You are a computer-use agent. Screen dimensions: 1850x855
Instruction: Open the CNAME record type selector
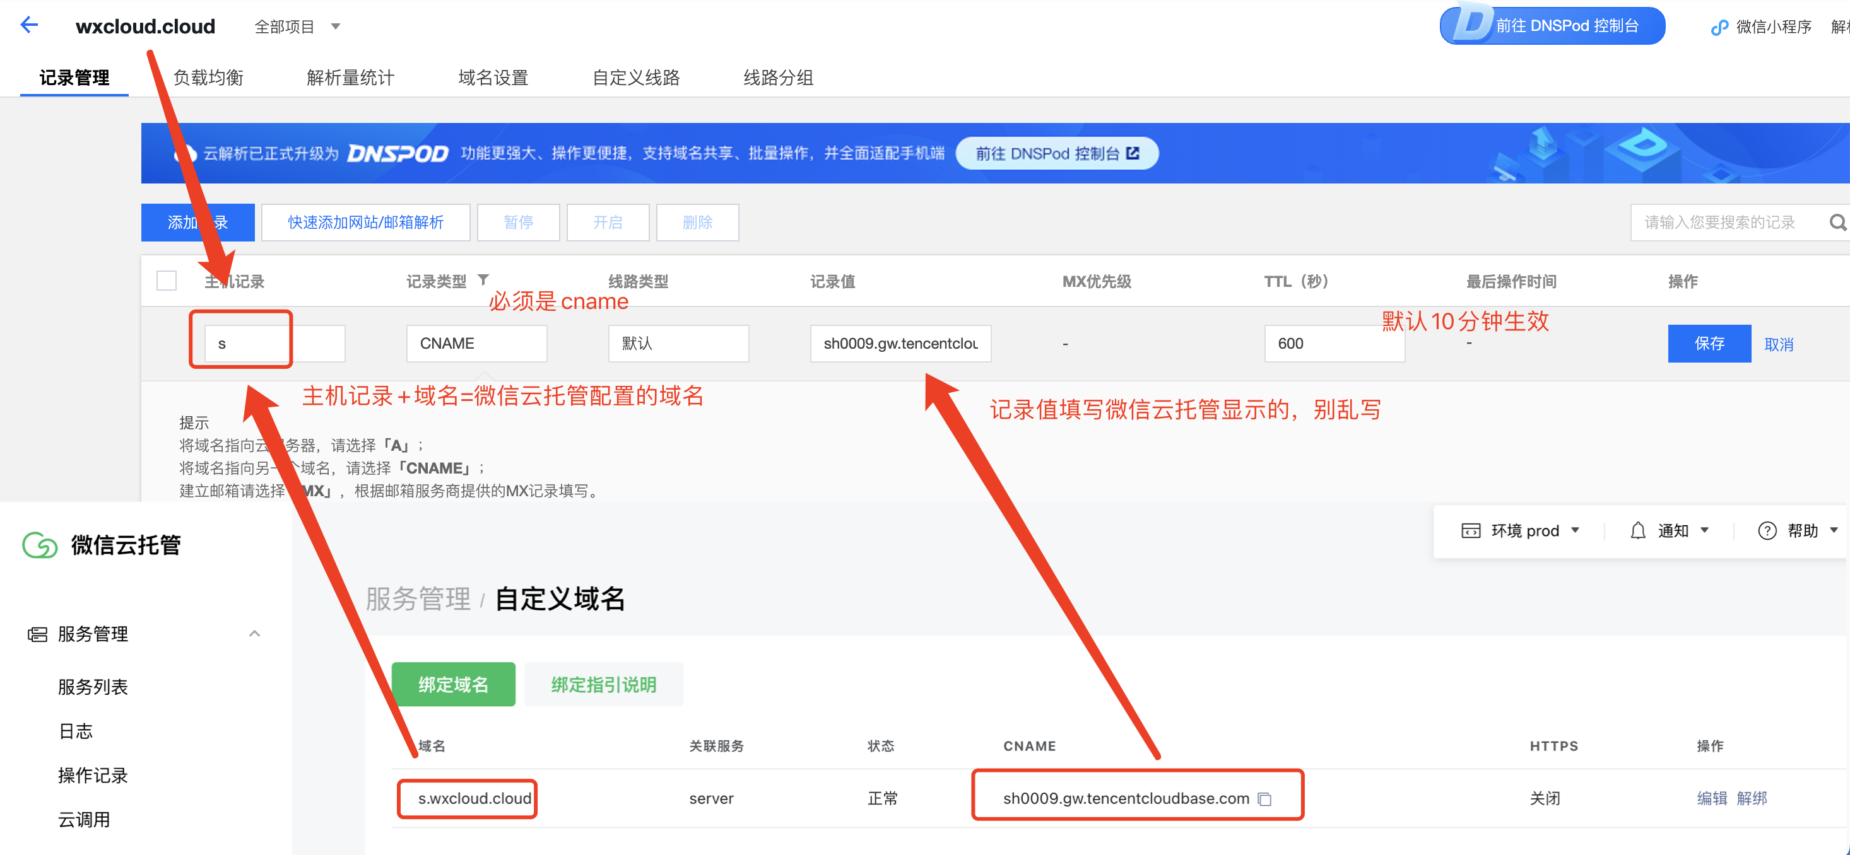click(x=476, y=343)
